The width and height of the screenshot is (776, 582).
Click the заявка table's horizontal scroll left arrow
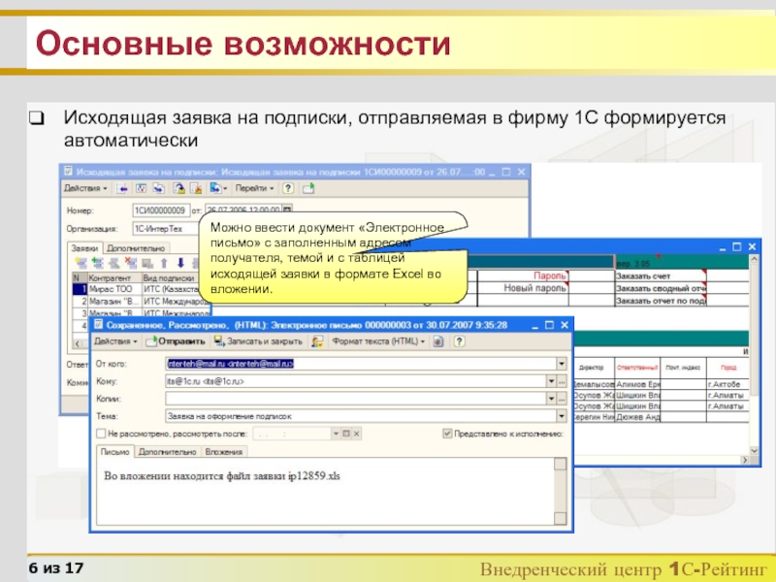pyautogui.click(x=78, y=343)
